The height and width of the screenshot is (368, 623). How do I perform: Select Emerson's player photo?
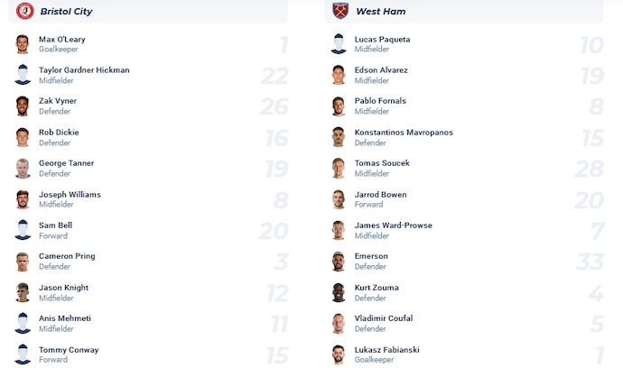click(339, 262)
